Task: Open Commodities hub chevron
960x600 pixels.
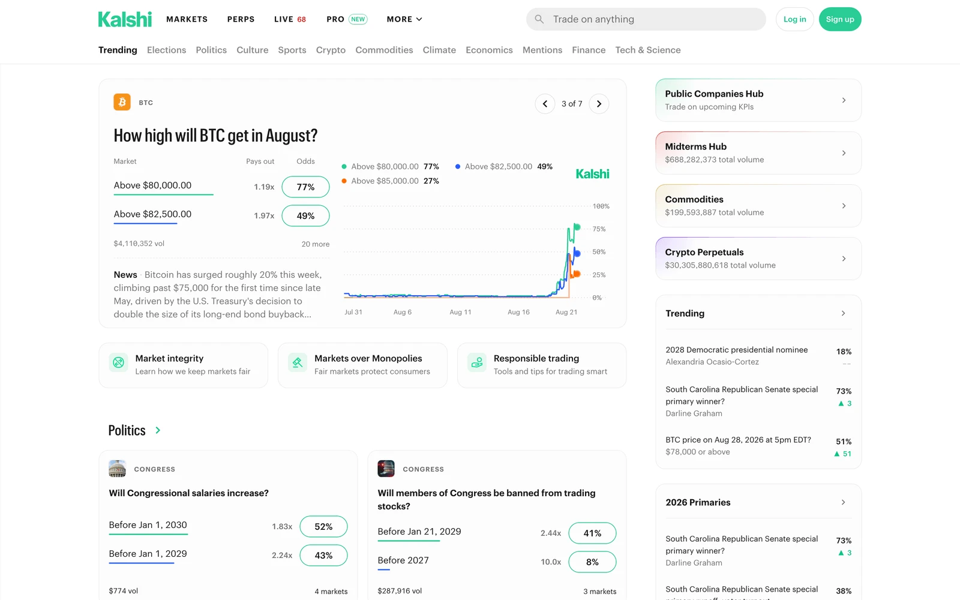Action: (x=844, y=206)
